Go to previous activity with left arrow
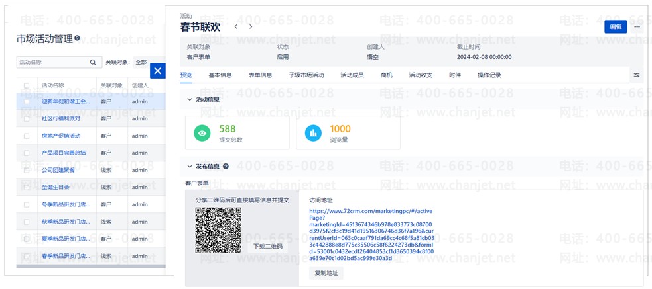Viewport: 652px width, 289px height. (x=235, y=27)
